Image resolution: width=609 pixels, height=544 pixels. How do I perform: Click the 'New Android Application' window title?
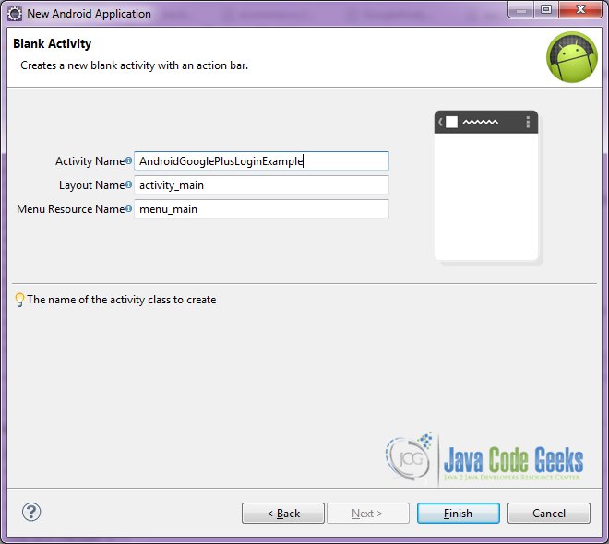(x=89, y=14)
